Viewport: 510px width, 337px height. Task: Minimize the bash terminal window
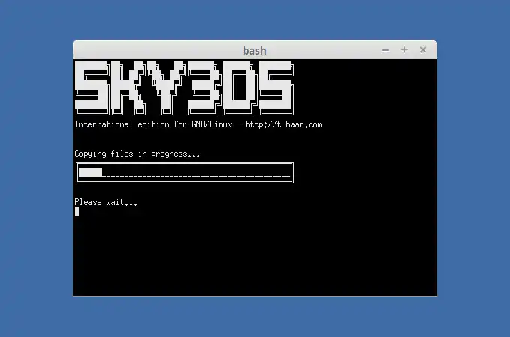point(385,50)
